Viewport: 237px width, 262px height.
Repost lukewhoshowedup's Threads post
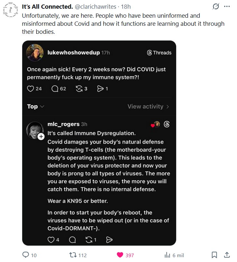point(79,89)
